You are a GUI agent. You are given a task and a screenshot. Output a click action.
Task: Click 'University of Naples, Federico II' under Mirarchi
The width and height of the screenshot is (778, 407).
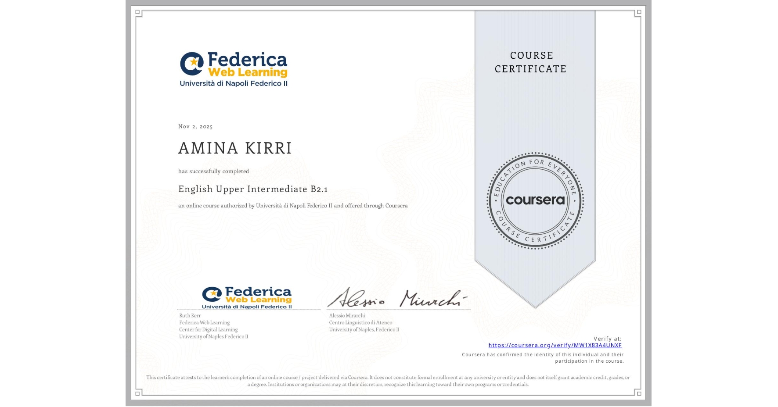pos(364,330)
